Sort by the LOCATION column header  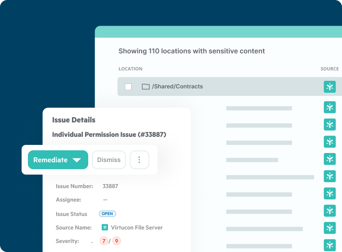[x=130, y=69]
